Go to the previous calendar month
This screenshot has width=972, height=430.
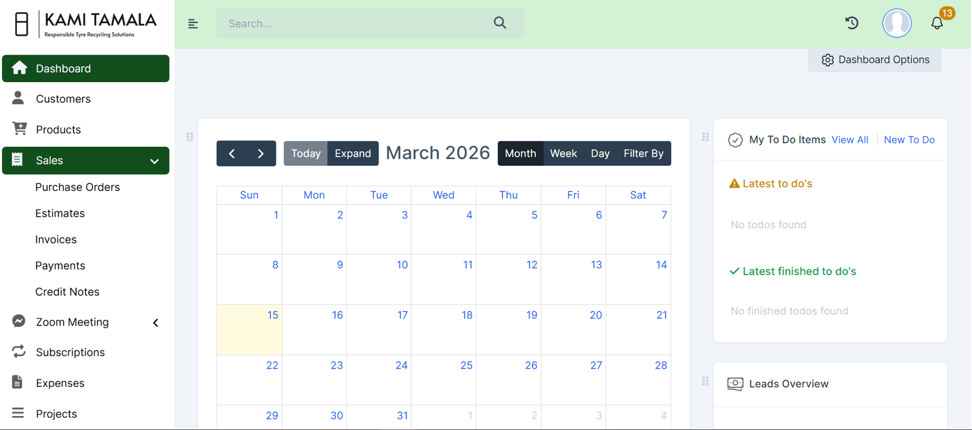coord(231,154)
